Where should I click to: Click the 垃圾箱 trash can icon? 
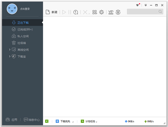pos(14,43)
